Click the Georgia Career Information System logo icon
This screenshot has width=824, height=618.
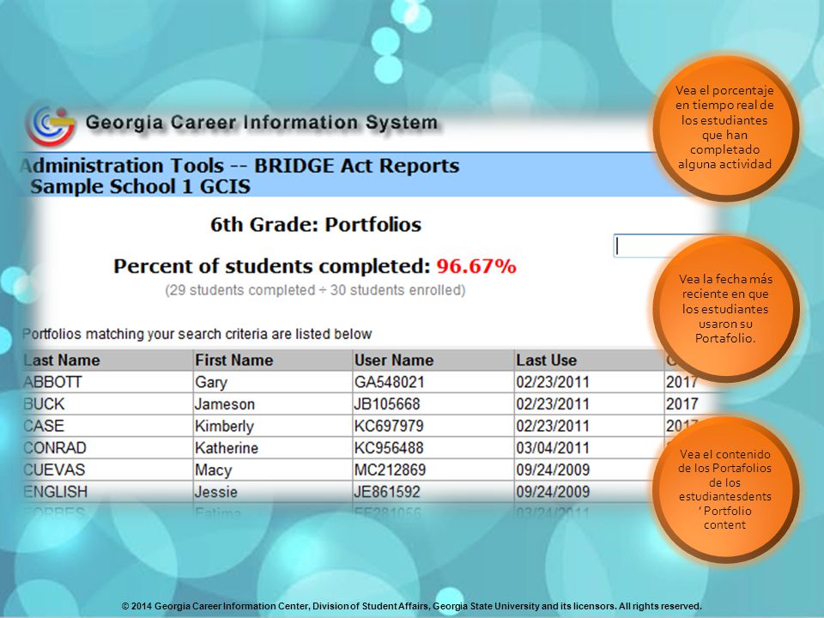51,124
